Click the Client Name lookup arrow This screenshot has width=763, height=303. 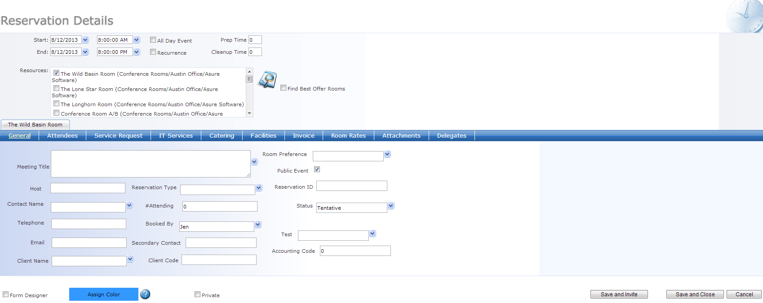(130, 259)
